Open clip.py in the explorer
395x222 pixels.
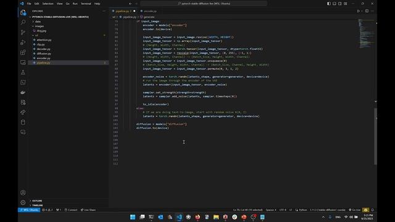tap(41, 44)
